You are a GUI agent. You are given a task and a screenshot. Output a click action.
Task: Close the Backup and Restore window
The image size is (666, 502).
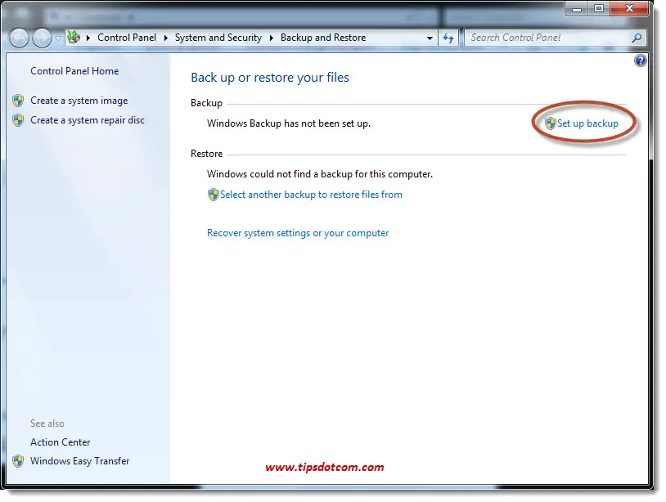coord(629,8)
